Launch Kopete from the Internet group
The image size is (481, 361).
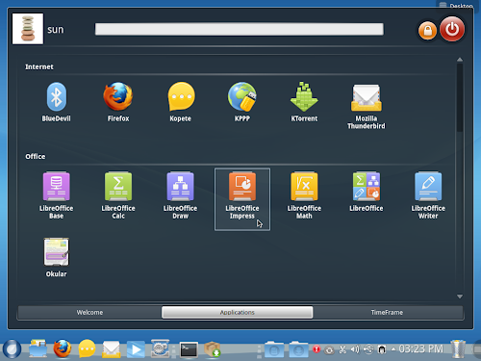pos(181,102)
